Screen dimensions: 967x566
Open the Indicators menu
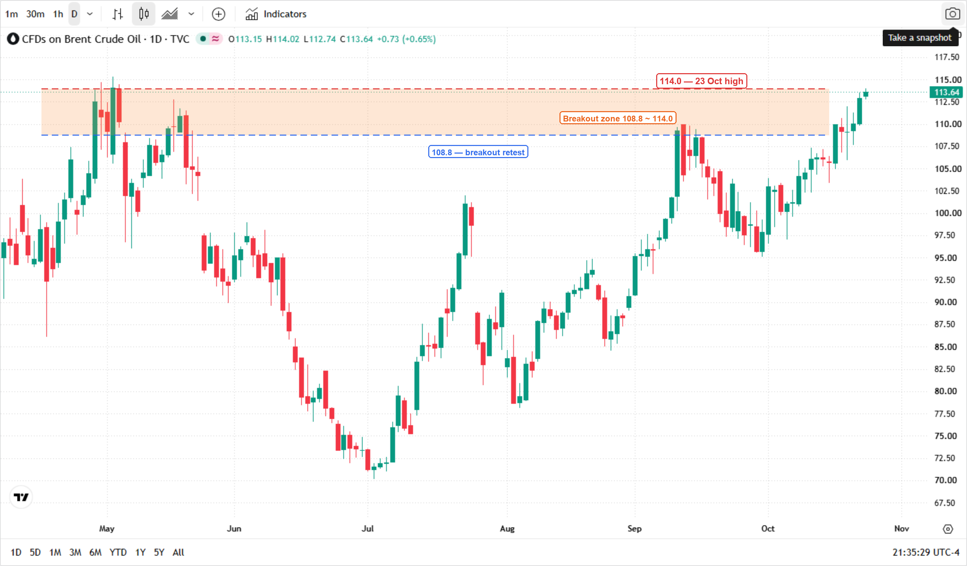tap(276, 14)
